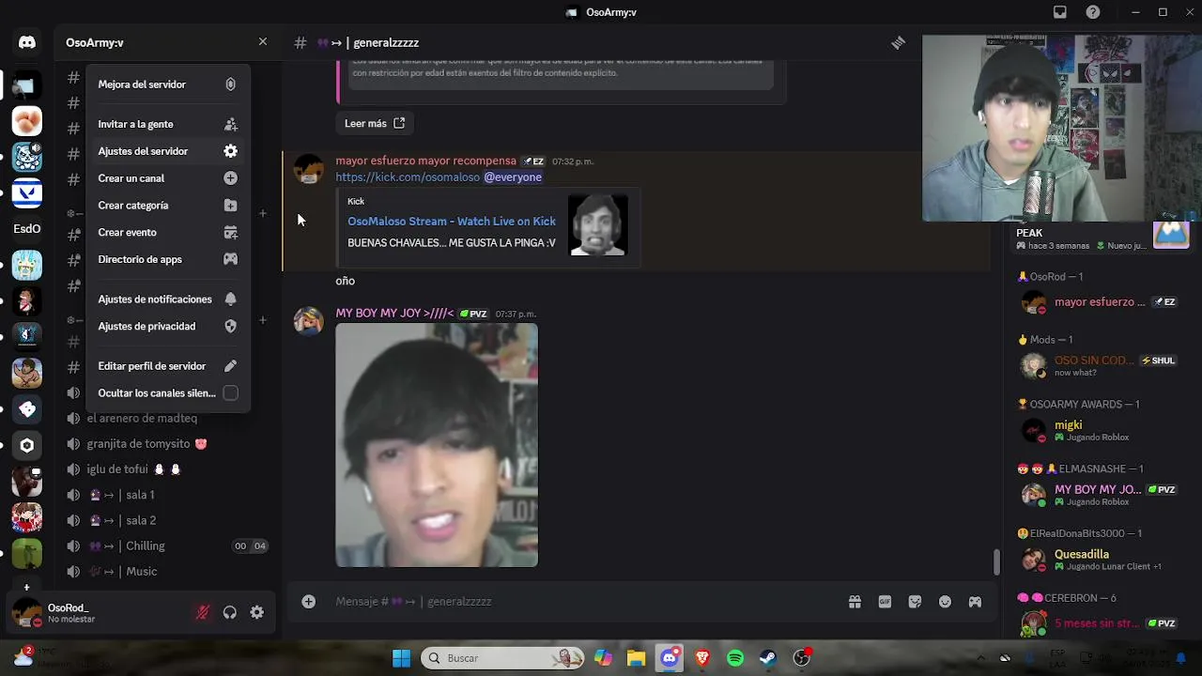Open Steam from the taskbar

click(x=768, y=658)
